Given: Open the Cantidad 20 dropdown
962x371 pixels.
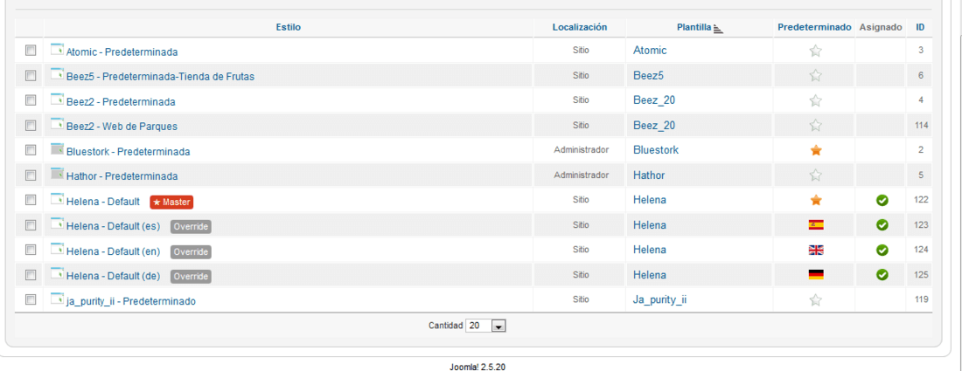Looking at the screenshot, I should (x=486, y=326).
